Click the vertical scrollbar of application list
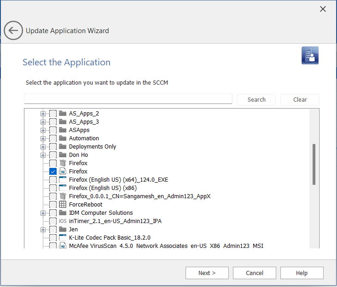 tap(314, 164)
